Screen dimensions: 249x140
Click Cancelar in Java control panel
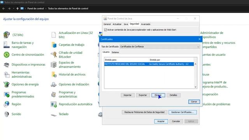tap(176, 121)
